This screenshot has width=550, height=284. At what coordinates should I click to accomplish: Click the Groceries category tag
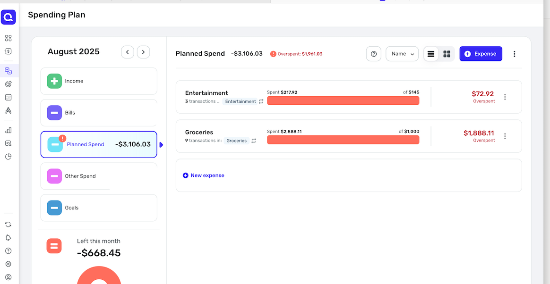236,141
